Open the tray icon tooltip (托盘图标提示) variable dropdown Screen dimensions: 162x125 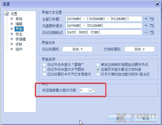pyautogui.click(x=146, y=26)
